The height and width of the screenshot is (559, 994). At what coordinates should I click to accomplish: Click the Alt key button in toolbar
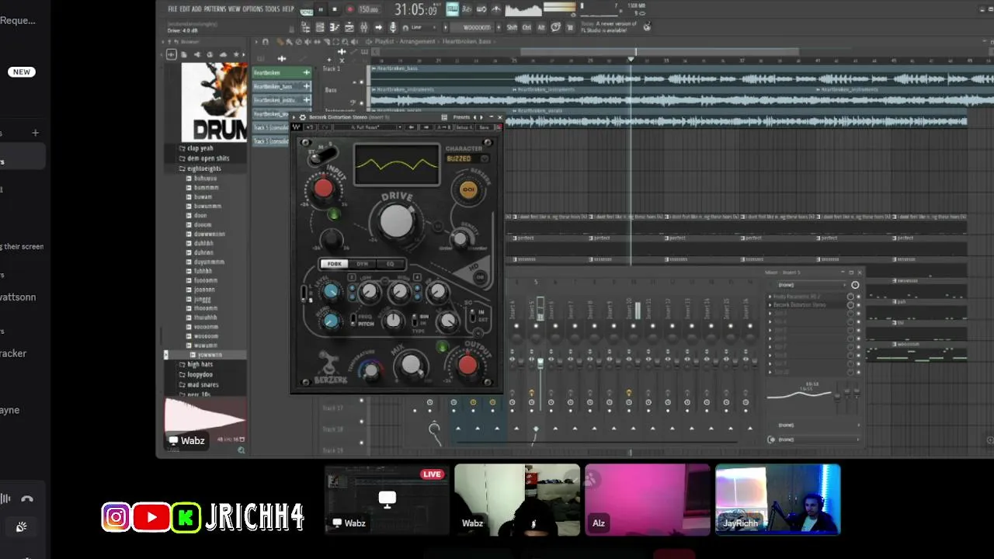point(541,27)
